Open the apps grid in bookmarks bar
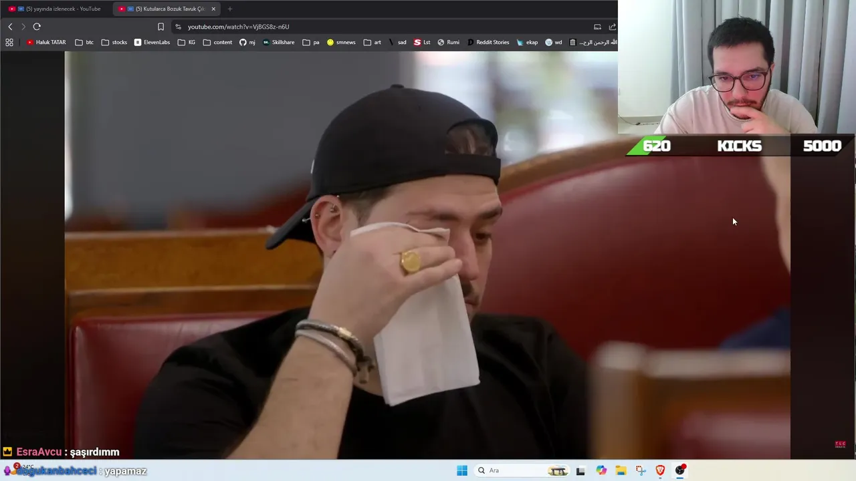The width and height of the screenshot is (856, 481). [9, 42]
